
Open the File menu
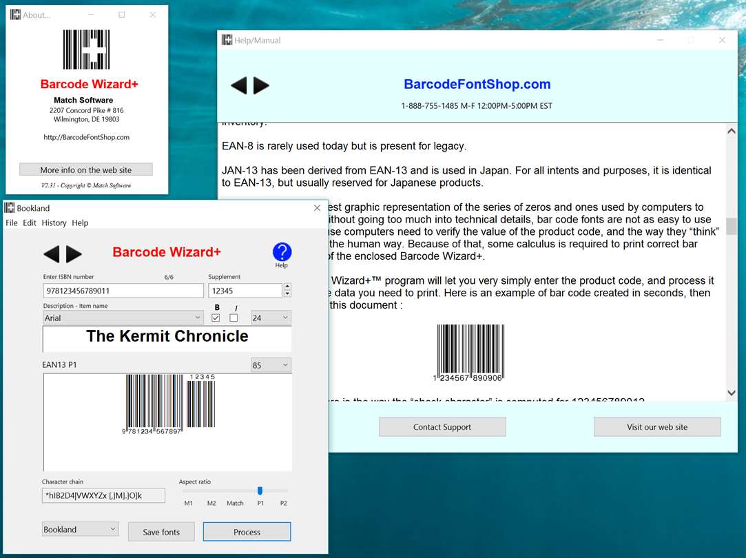(12, 223)
